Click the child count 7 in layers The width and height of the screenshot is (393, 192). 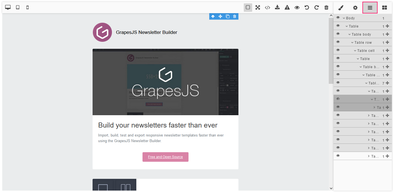click(383, 83)
